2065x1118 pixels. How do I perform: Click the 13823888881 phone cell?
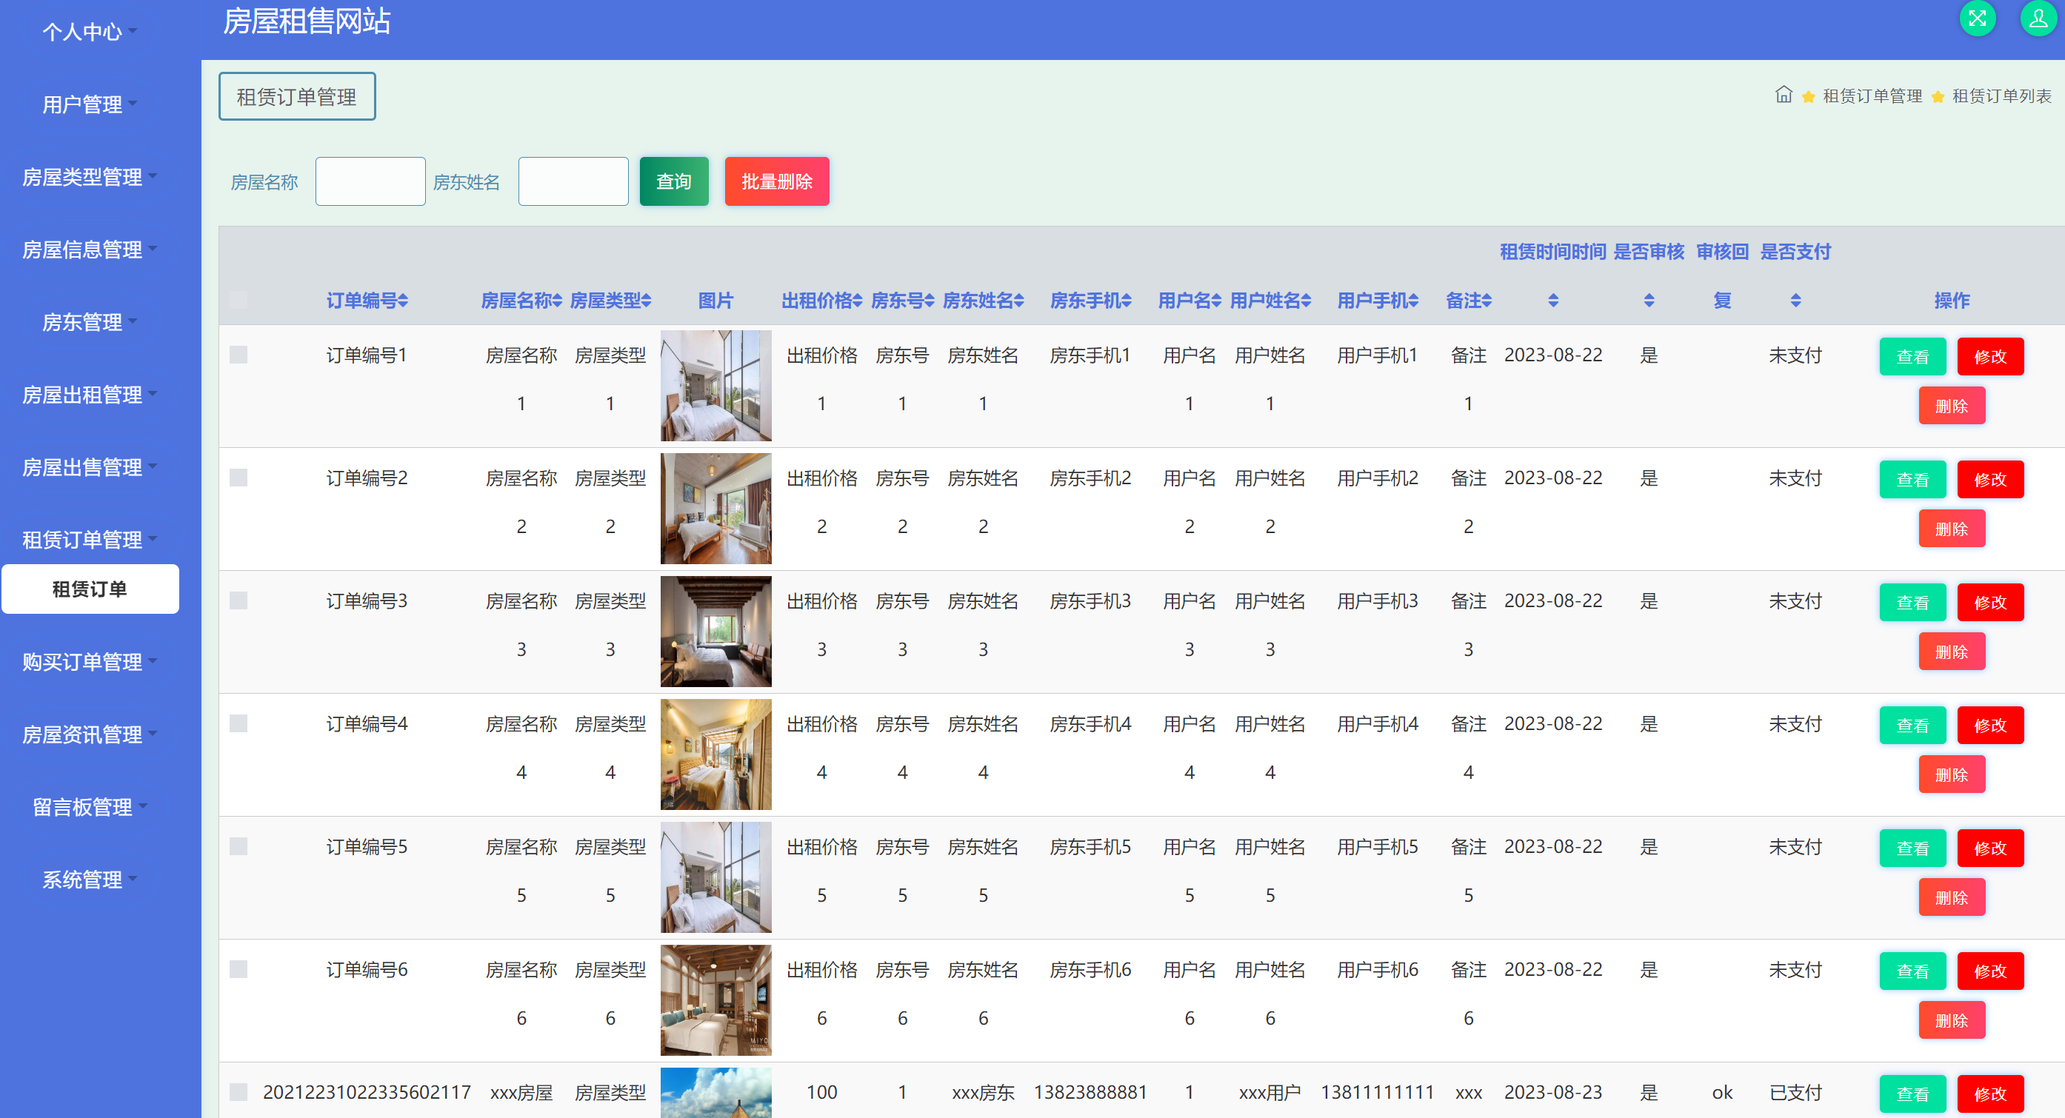click(1090, 1092)
